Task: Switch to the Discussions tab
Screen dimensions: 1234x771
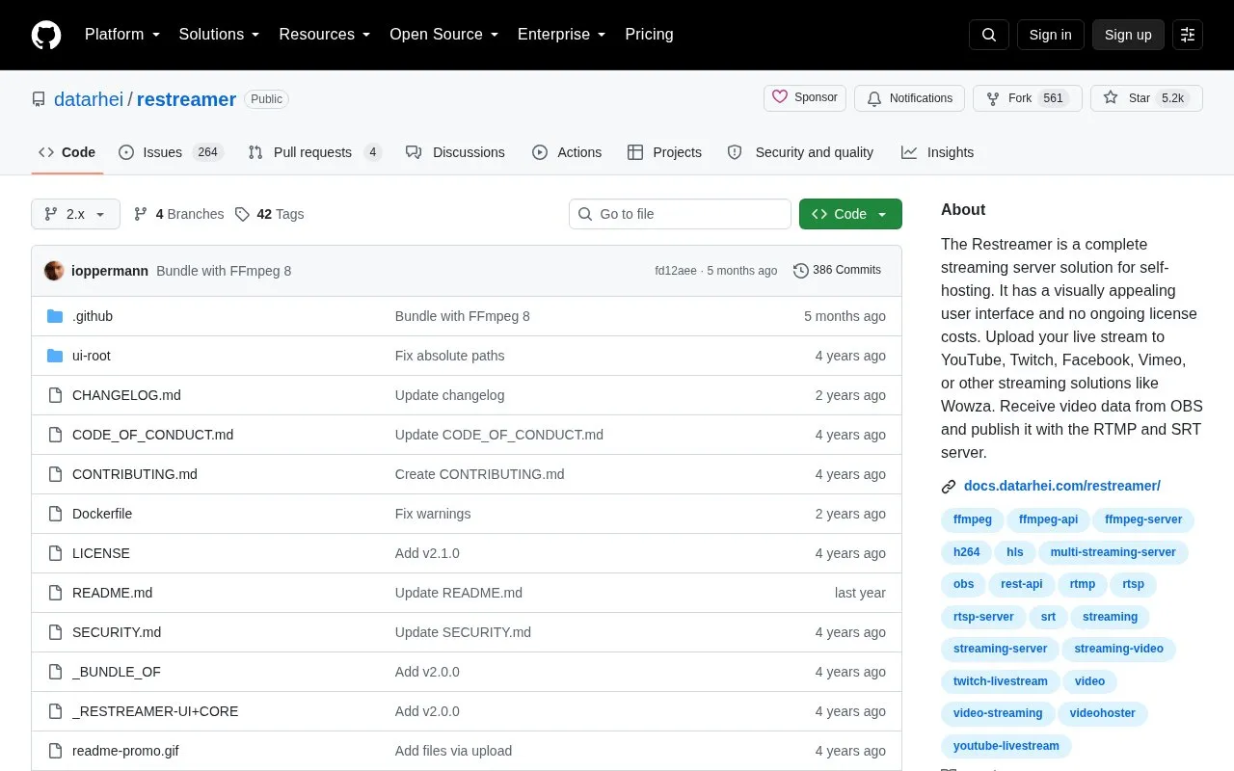Action: [x=455, y=152]
